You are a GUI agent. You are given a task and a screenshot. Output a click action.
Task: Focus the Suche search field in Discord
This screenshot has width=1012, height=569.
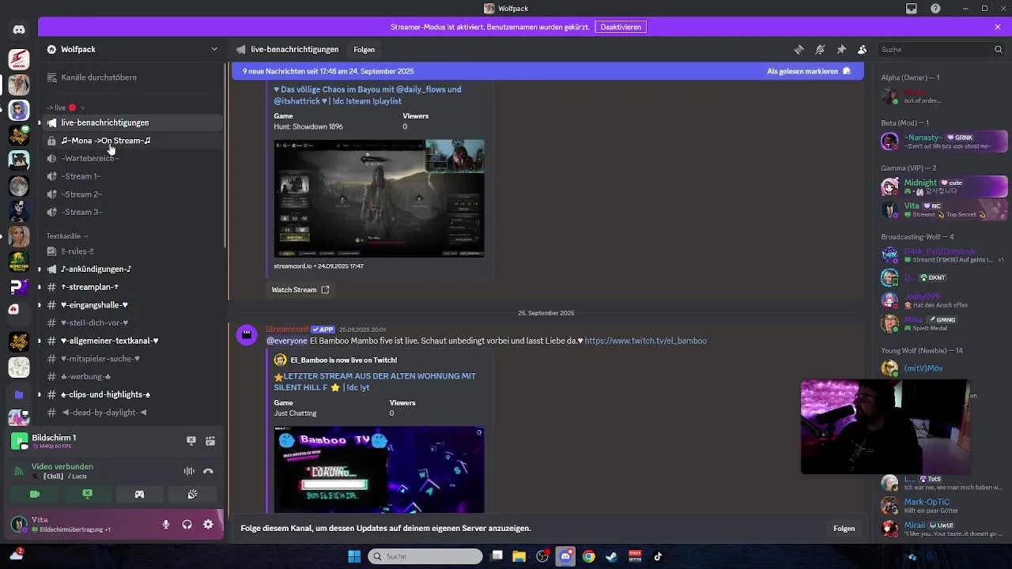941,49
